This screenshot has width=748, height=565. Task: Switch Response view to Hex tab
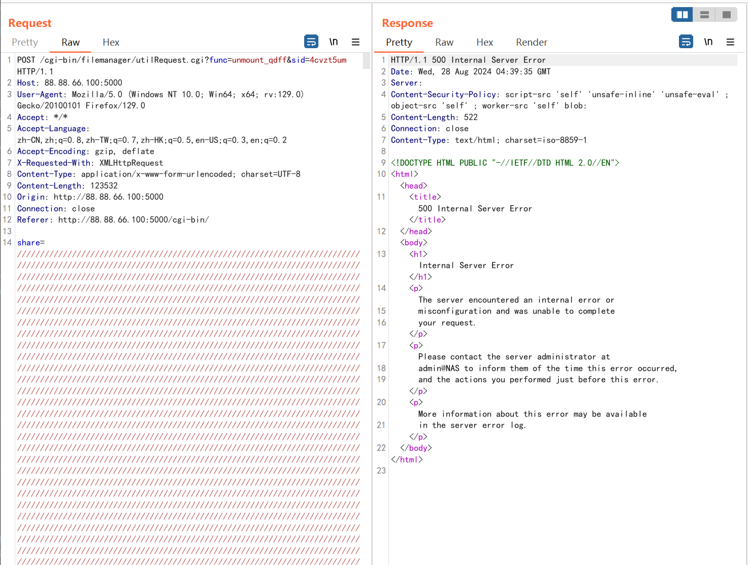(484, 43)
